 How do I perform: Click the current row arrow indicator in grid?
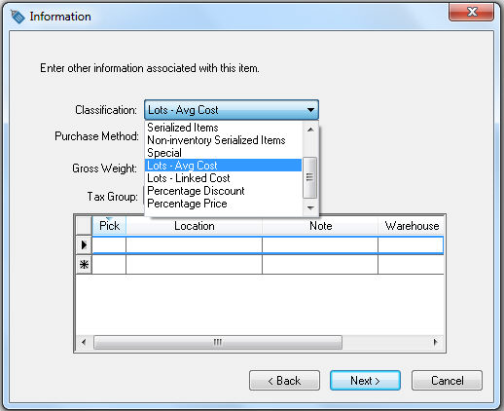coord(84,244)
